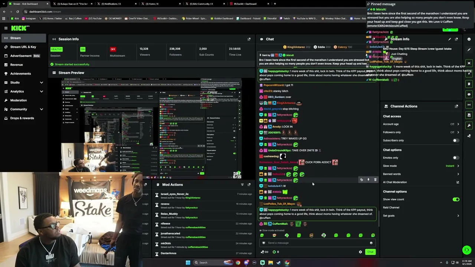This screenshot has height=267, width=475.
Task: Pop out the Channel Actions panel
Action: [456, 106]
